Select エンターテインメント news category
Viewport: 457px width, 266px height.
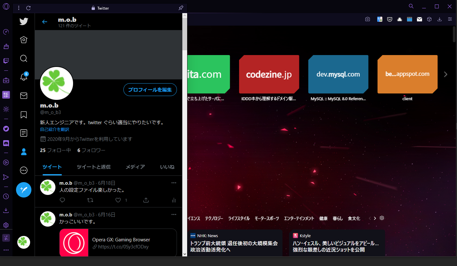299,218
